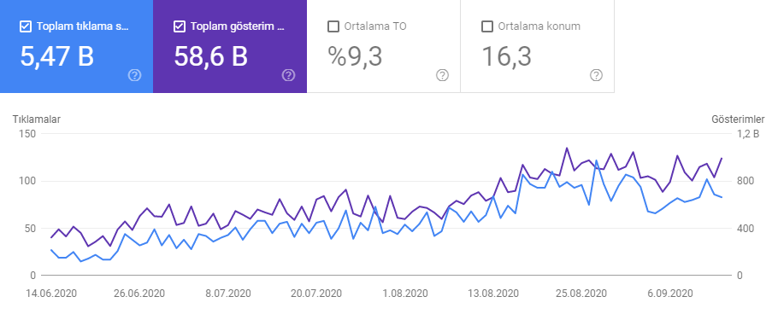Click the 13.08.2020 date axis label
The height and width of the screenshot is (320, 778).
493,294
